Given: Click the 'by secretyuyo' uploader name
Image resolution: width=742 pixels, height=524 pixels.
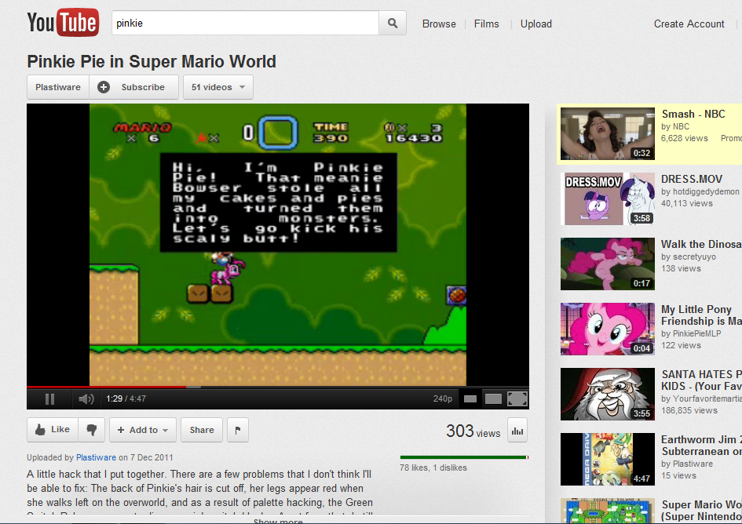Looking at the screenshot, I should [x=689, y=257].
